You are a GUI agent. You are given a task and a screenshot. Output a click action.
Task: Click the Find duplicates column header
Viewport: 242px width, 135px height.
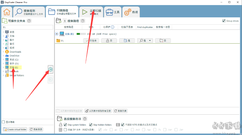click(x=145, y=27)
